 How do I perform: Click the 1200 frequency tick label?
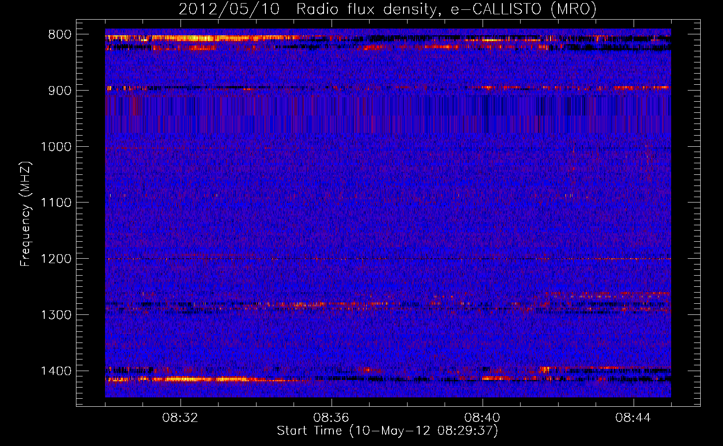point(56,259)
